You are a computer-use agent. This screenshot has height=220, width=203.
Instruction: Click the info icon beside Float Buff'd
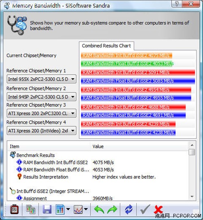click(19, 169)
